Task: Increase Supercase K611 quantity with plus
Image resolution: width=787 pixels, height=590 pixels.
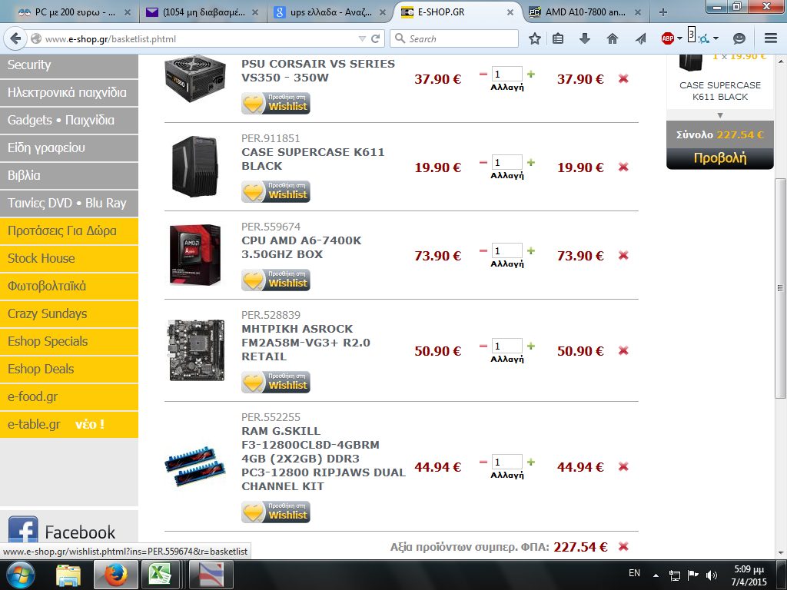Action: [531, 163]
